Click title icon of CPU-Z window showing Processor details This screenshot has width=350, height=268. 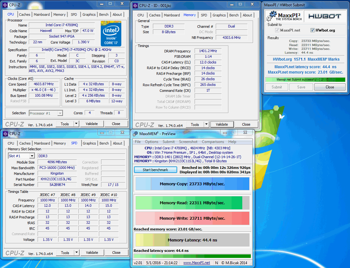click(5, 5)
